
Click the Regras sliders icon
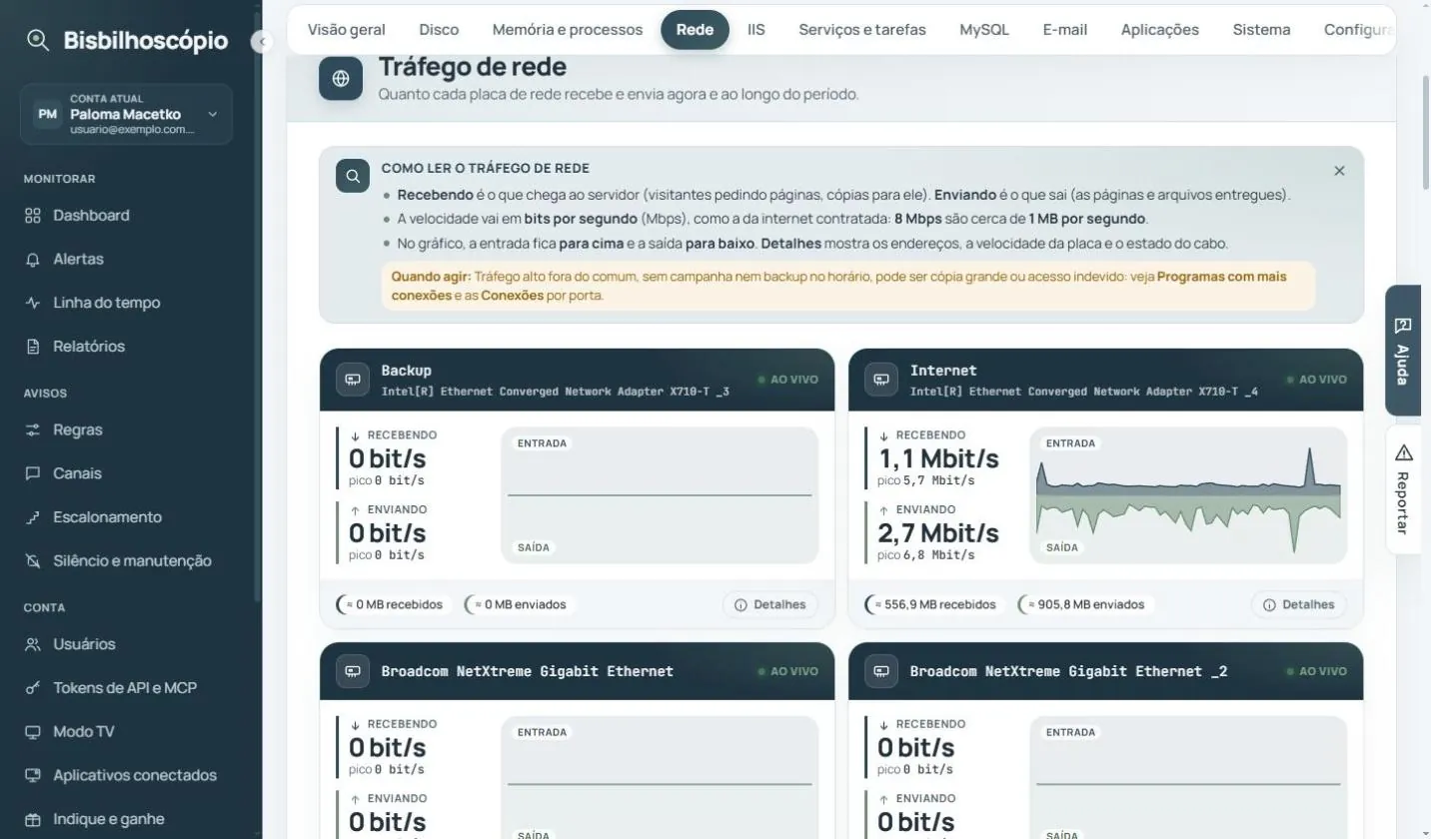pyautogui.click(x=33, y=430)
